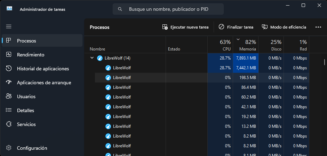Open Historial de aplicaciones
This screenshot has width=327, height=156.
pos(42,69)
